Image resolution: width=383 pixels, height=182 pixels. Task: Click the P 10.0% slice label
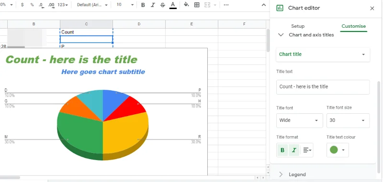click(x=196, y=93)
